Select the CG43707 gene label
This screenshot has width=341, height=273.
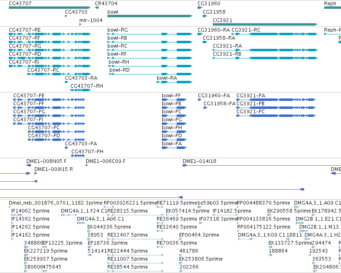click(x=20, y=4)
